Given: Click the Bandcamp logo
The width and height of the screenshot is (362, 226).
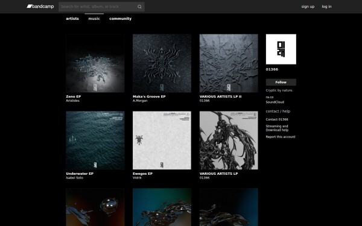Looking at the screenshot, I should click(x=40, y=7).
